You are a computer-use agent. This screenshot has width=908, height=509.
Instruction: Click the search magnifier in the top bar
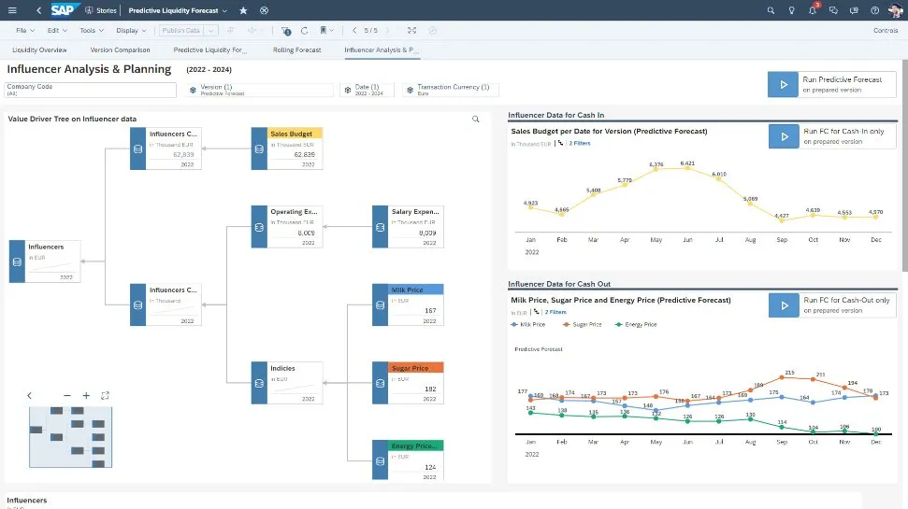point(771,10)
